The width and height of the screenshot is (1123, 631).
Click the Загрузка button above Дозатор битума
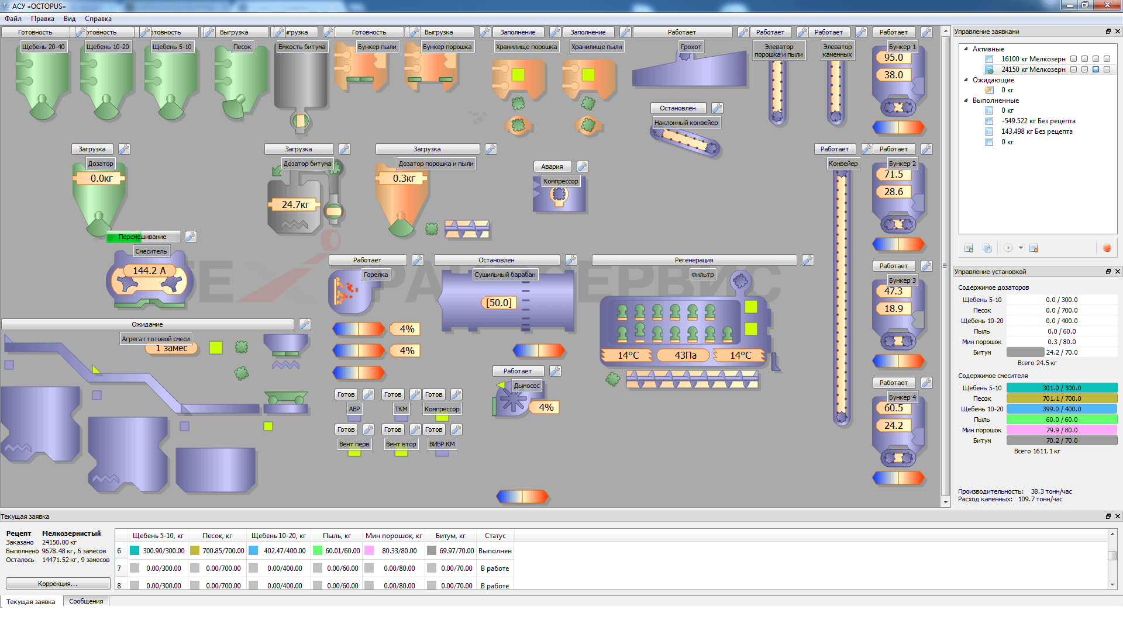coord(298,149)
